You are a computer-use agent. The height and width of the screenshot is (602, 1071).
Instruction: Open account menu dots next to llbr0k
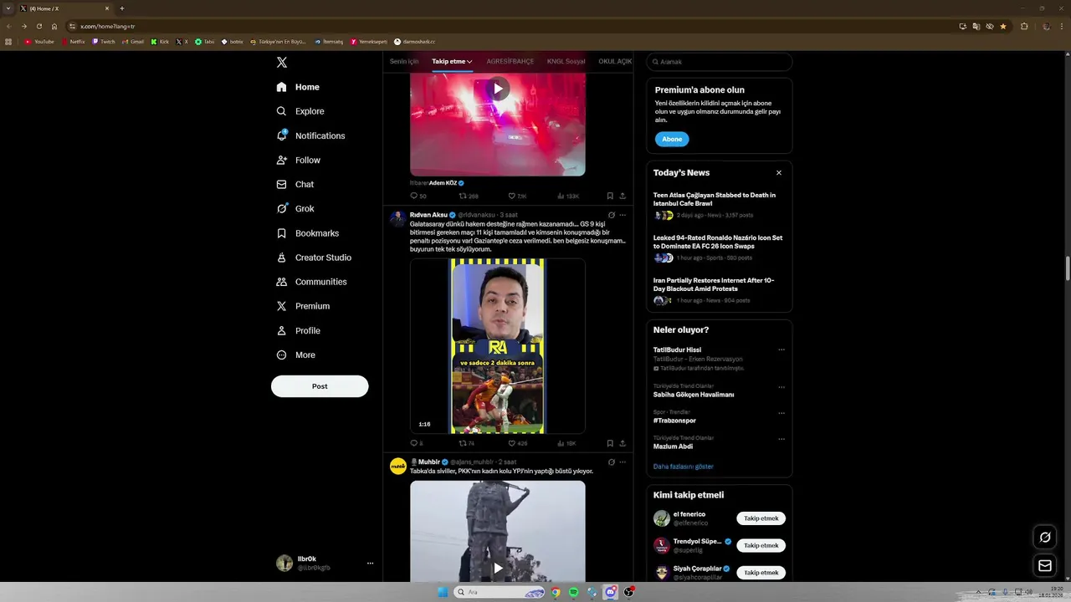coord(370,564)
